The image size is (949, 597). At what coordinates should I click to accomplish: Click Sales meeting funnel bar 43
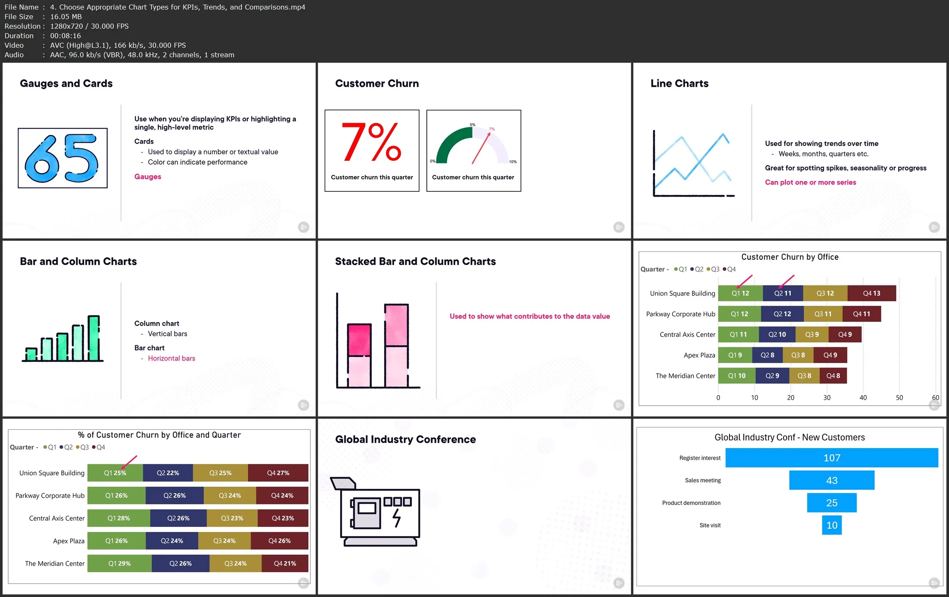tap(831, 480)
